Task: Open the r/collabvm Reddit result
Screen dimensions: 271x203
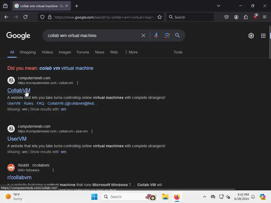Action: point(19,177)
